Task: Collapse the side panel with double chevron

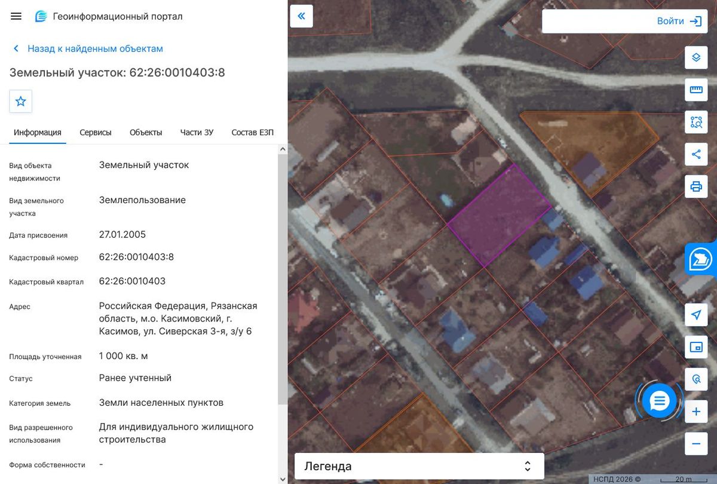Action: (x=302, y=16)
